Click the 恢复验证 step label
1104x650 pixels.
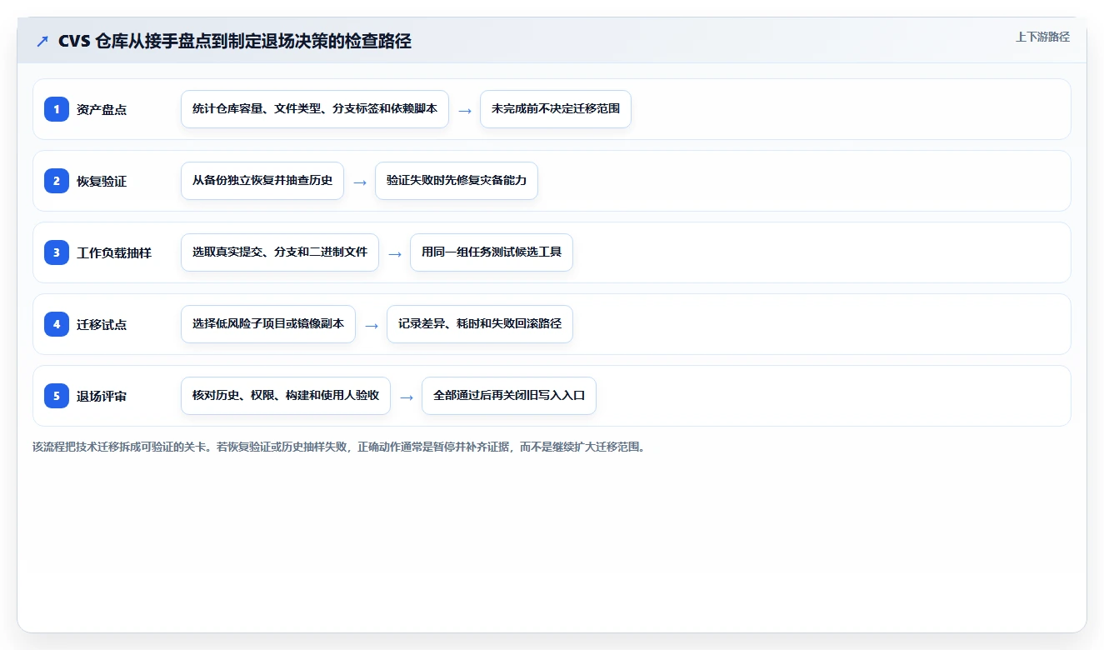tap(102, 181)
